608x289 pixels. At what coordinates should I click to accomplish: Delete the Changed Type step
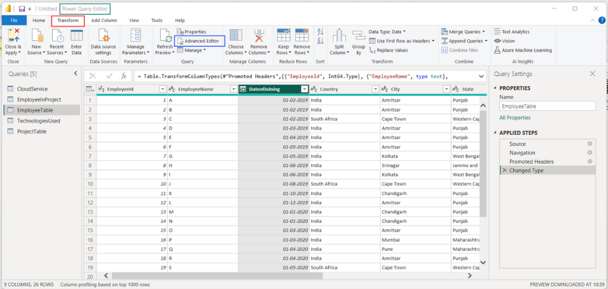point(505,171)
